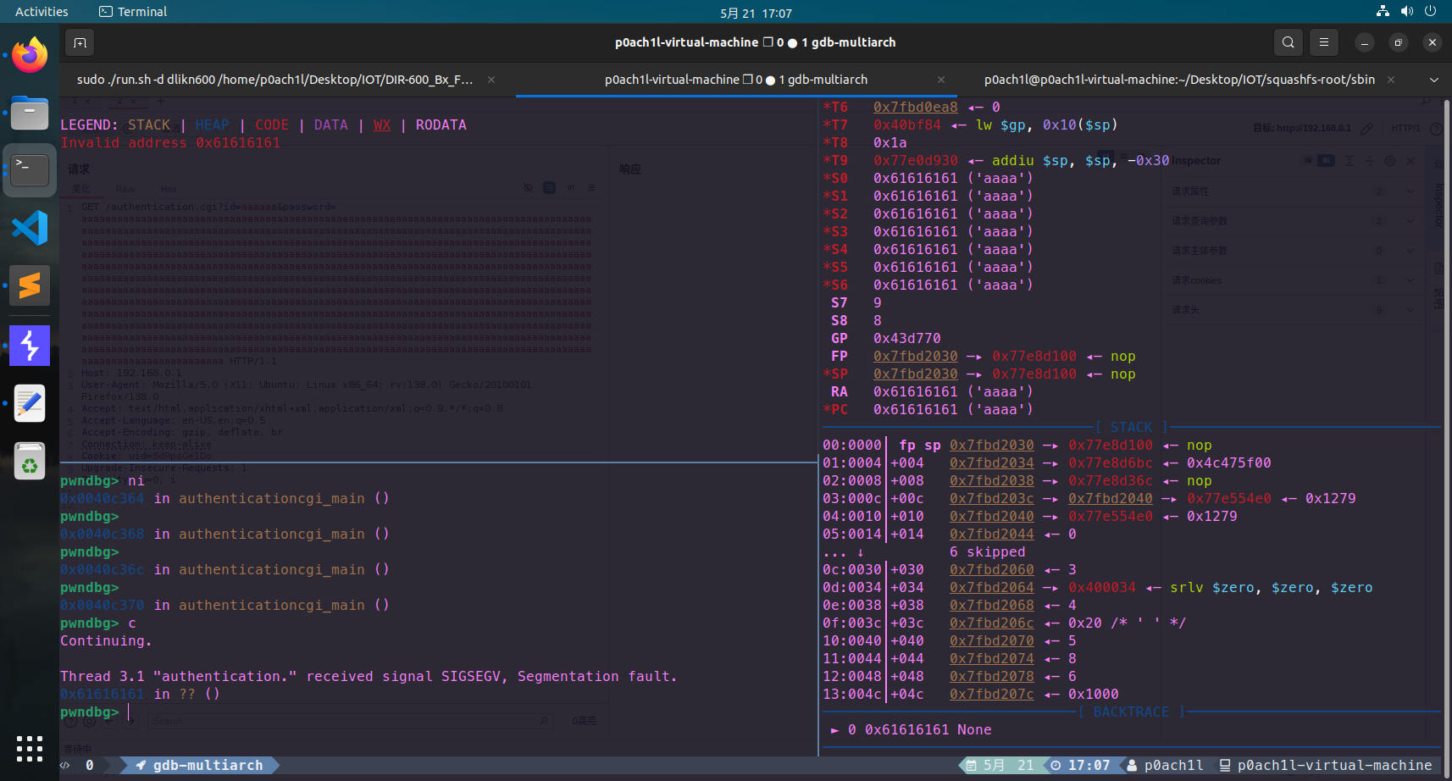Select the Terminal icon in the dock
This screenshot has width=1452, height=781.
(x=30, y=170)
